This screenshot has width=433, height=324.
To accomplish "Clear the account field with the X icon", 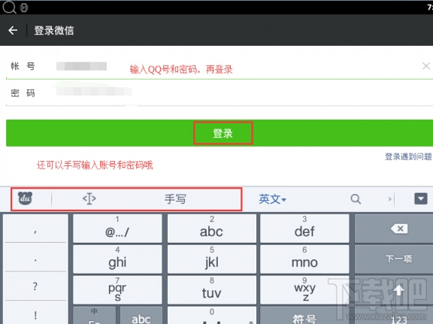I will [x=425, y=65].
